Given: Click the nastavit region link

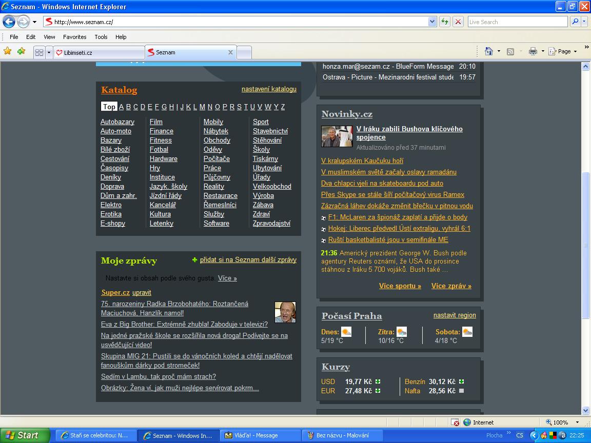Looking at the screenshot, I should tap(455, 315).
